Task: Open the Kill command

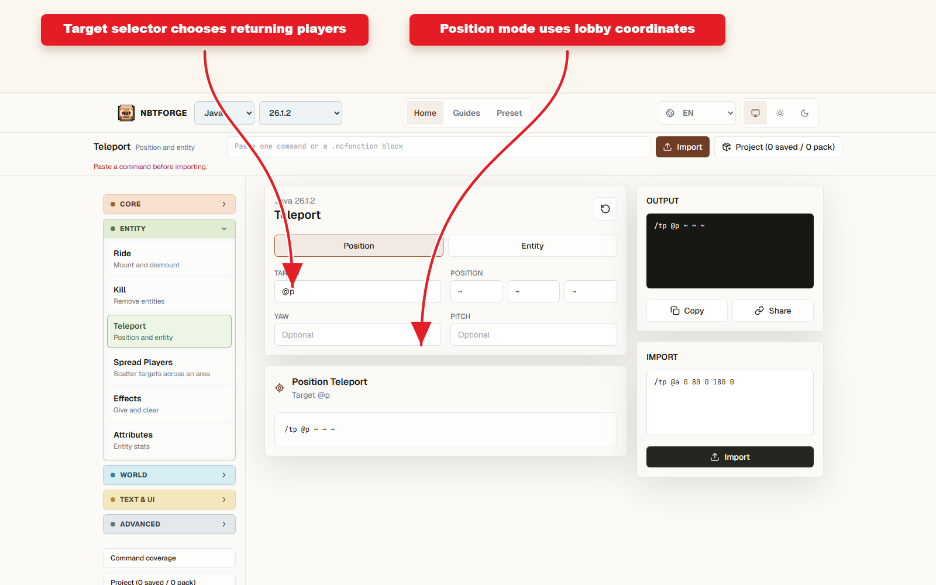Action: point(169,295)
